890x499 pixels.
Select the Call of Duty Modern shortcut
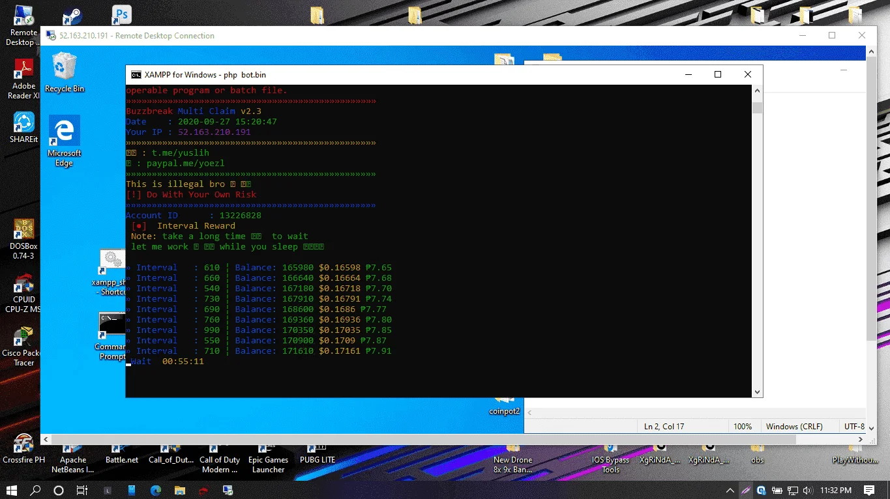pyautogui.click(x=220, y=458)
